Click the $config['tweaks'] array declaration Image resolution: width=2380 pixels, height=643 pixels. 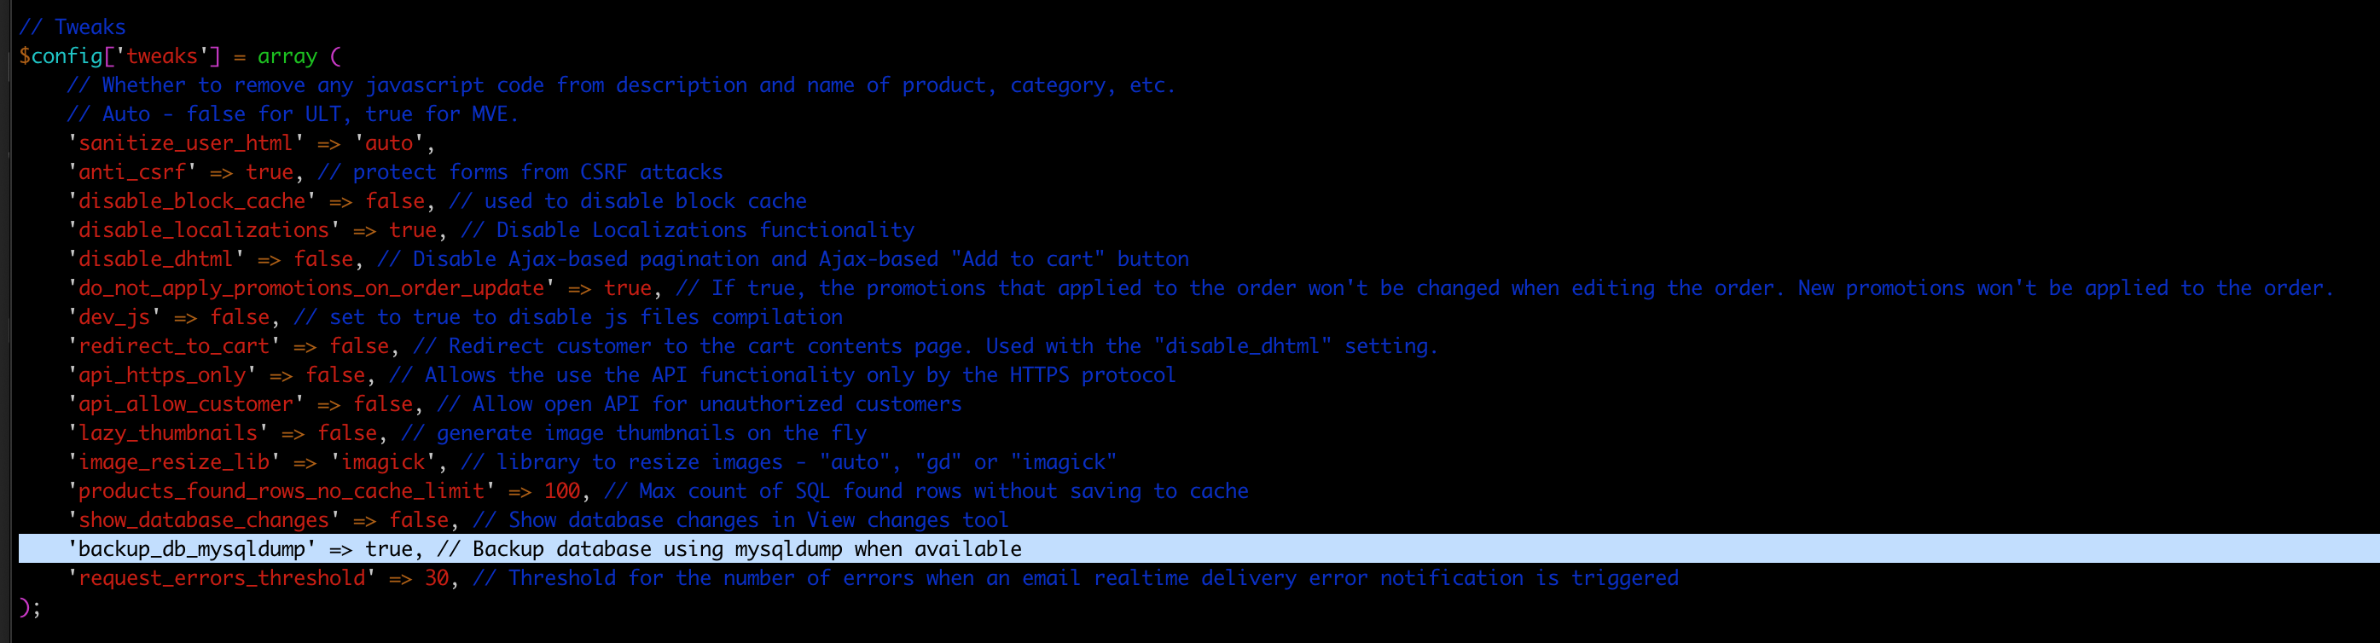click(x=180, y=56)
